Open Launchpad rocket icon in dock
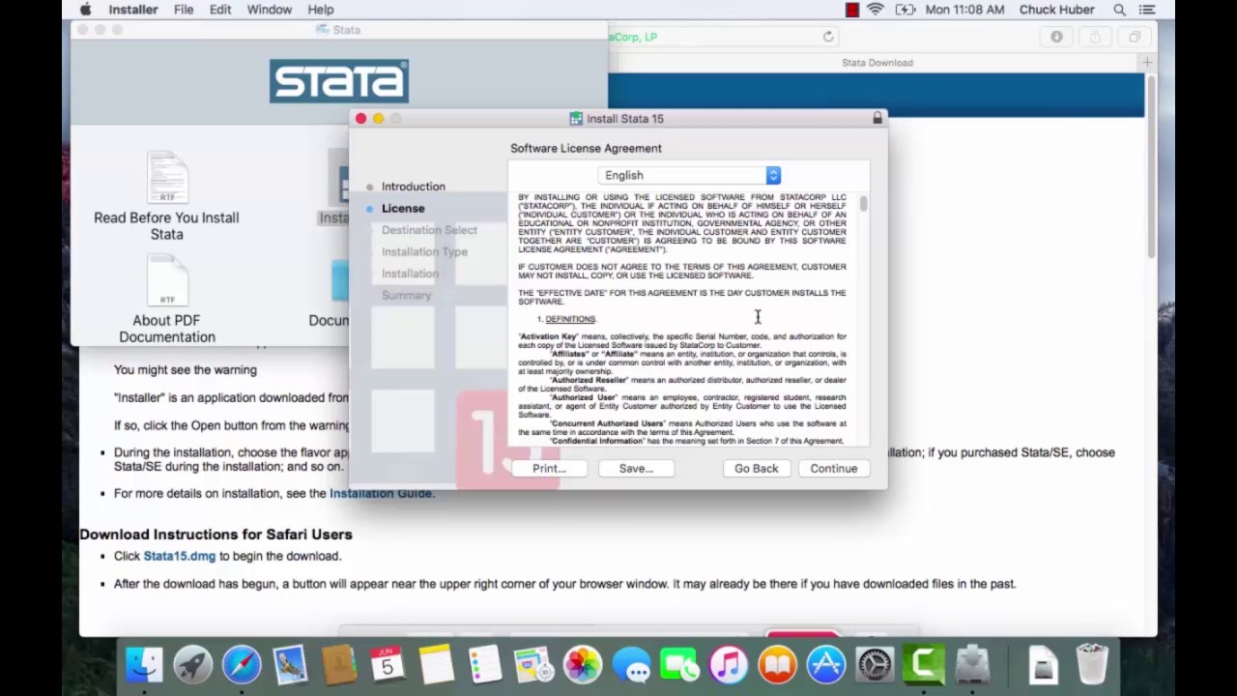Image resolution: width=1237 pixels, height=696 pixels. pyautogui.click(x=192, y=665)
